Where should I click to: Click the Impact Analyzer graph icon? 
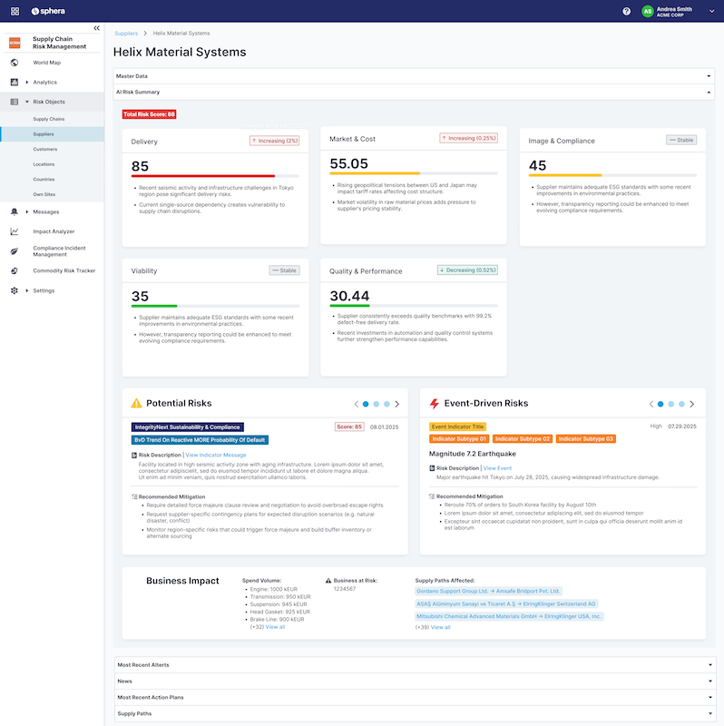tap(15, 231)
